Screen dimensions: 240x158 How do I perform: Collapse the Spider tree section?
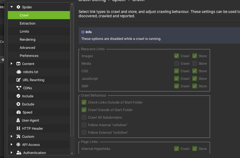pyautogui.click(x=11, y=7)
